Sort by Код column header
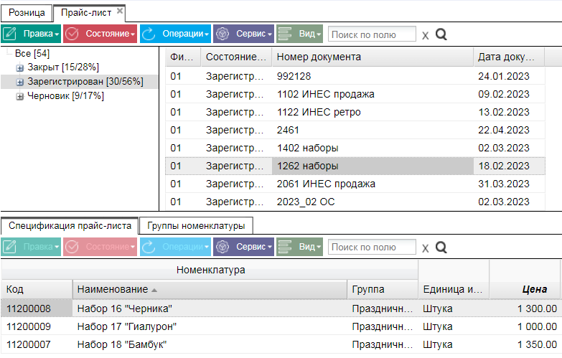Viewport: 562px width, 358px height. (x=37, y=289)
